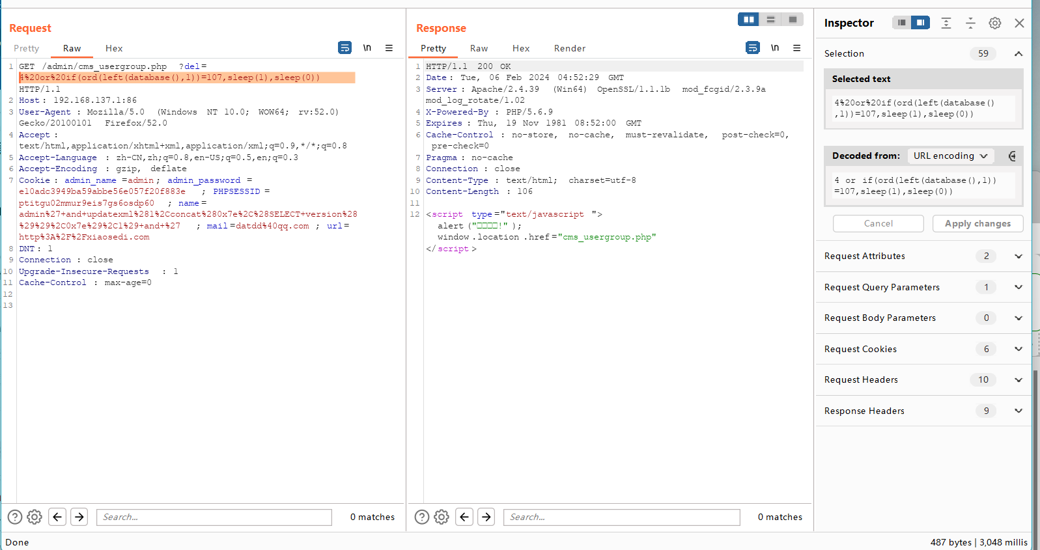Go to next match in Response search

click(x=486, y=517)
